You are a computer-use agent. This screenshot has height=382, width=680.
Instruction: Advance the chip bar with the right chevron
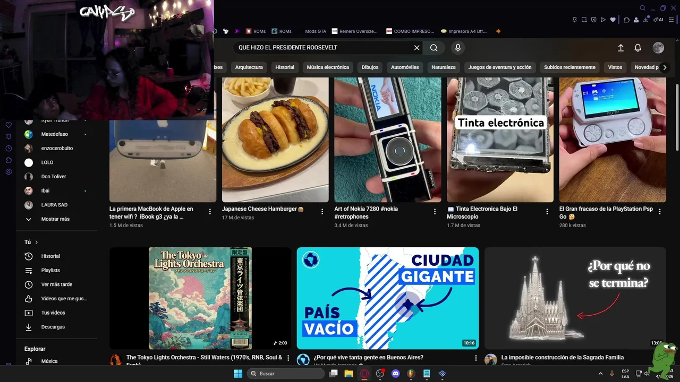(665, 67)
